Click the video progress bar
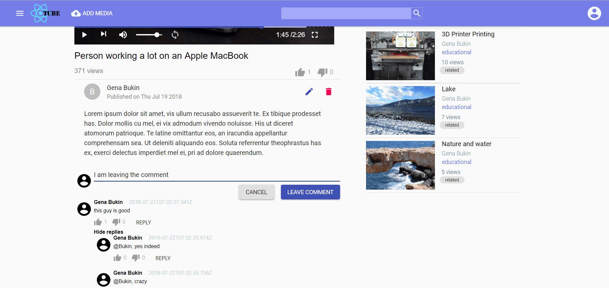609x288 pixels. 204,27
